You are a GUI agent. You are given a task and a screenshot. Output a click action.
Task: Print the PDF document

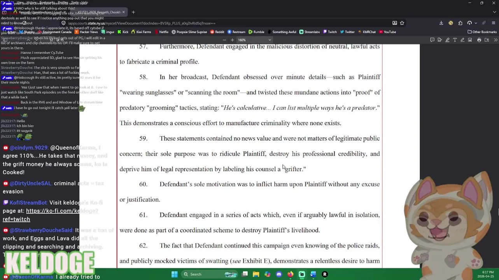tap(479, 40)
